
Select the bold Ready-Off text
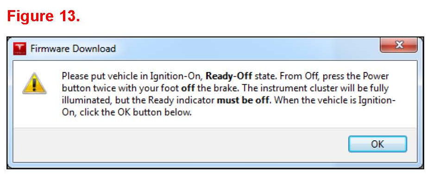click(x=229, y=76)
